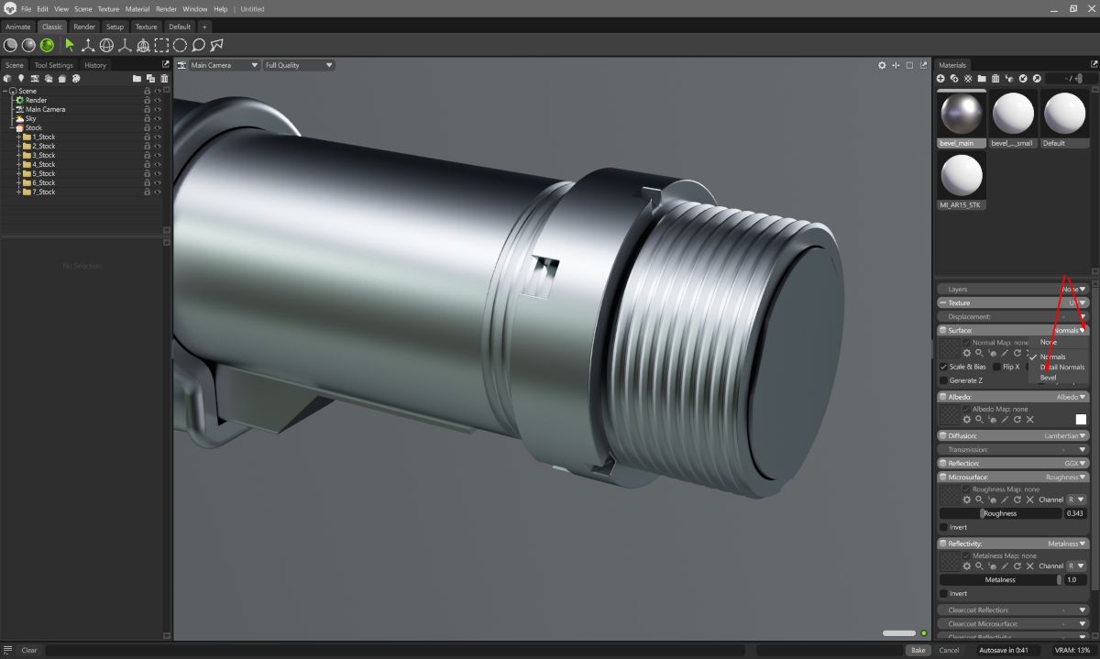Pick the polygon selection tool
Image resolution: width=1100 pixels, height=659 pixels.
(x=216, y=45)
